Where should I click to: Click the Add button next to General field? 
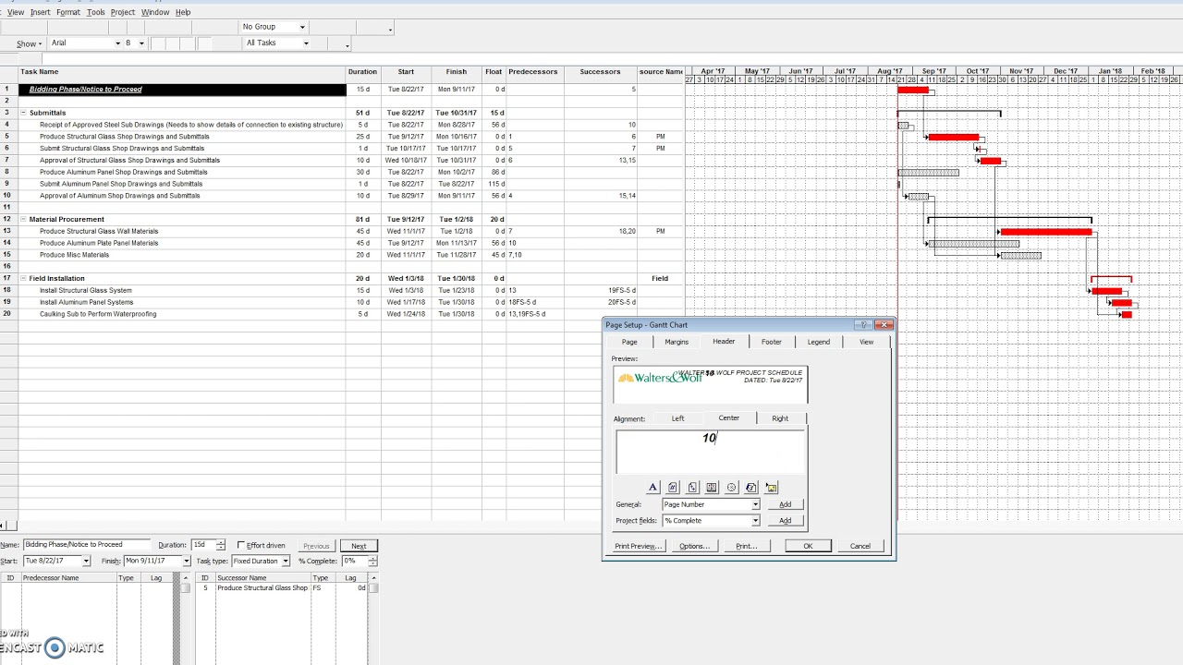tap(785, 504)
